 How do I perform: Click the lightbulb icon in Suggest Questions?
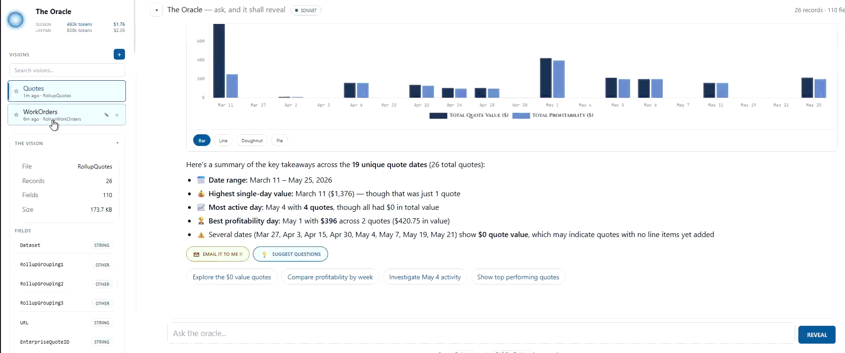(264, 254)
